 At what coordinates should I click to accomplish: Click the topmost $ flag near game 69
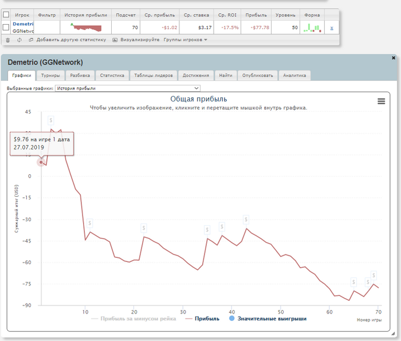[374, 276]
